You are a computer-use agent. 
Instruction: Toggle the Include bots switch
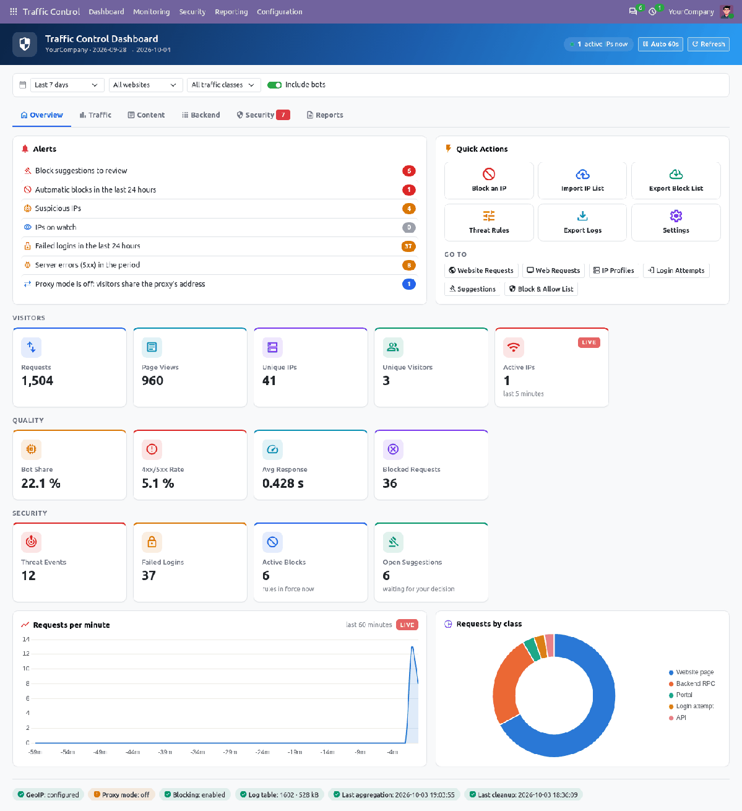coord(274,85)
